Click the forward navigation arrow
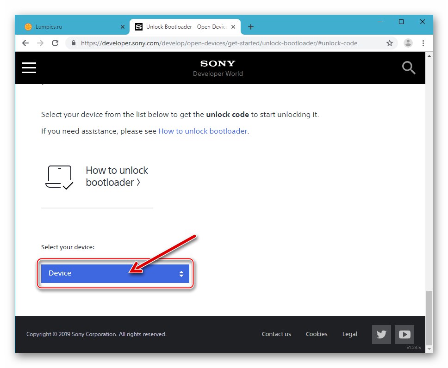The height and width of the screenshot is (368, 448). tap(40, 43)
